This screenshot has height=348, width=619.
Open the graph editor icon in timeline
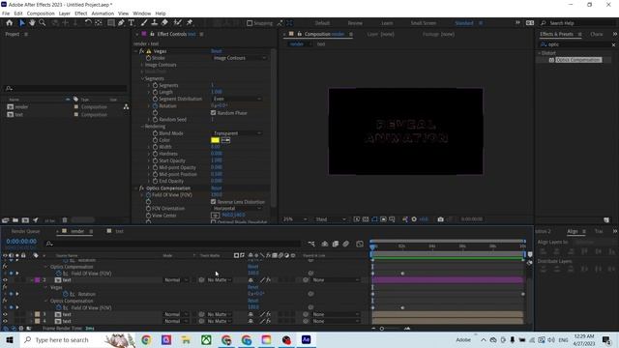point(360,244)
